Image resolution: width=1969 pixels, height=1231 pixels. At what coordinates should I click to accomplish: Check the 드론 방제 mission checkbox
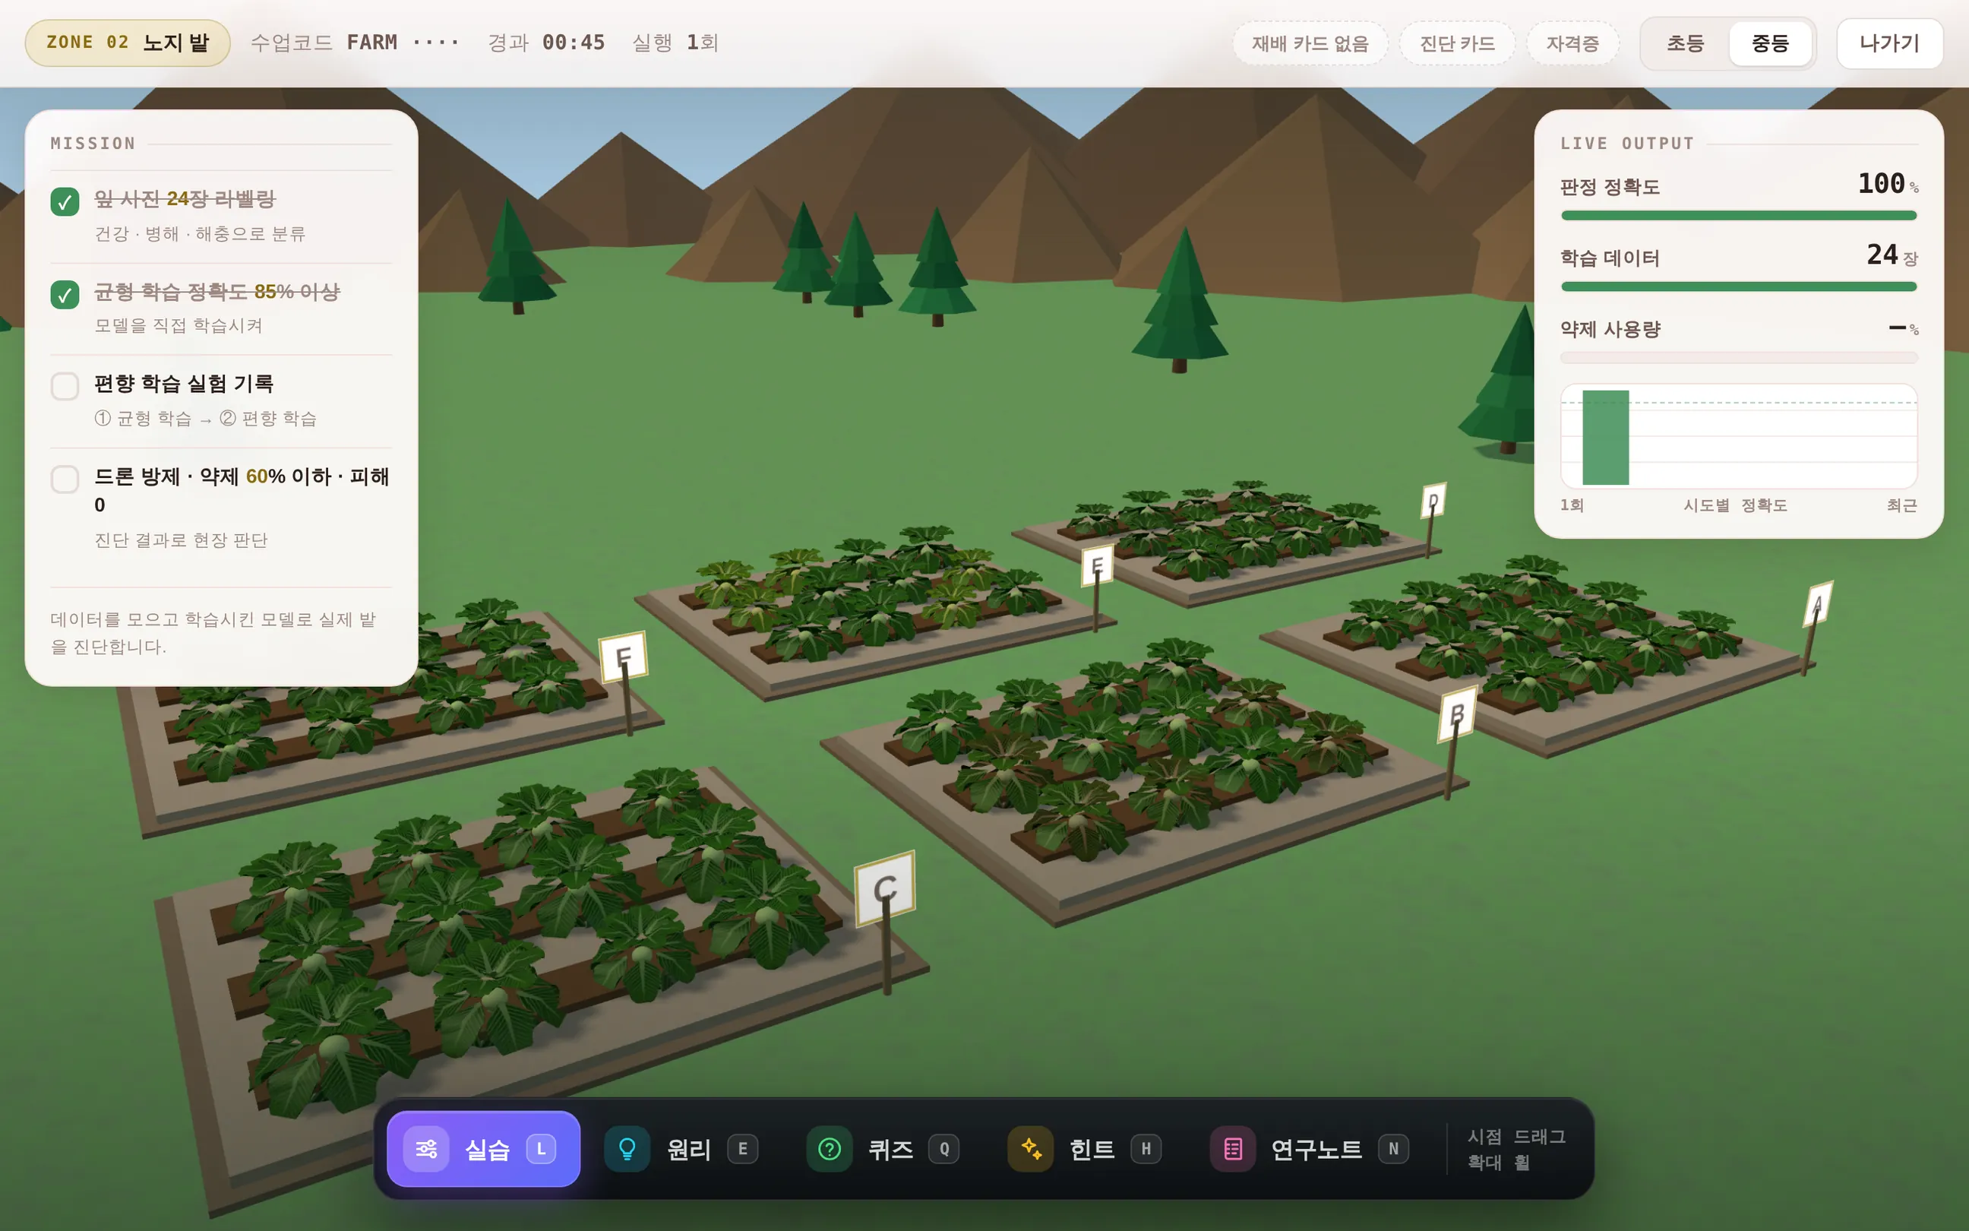coord(65,479)
